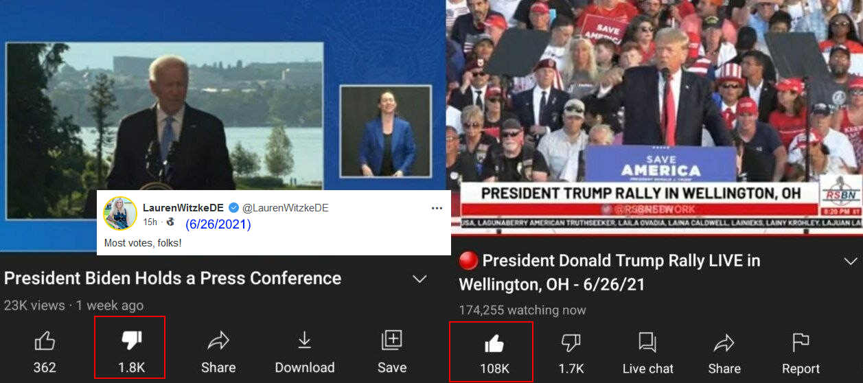Click the globe visibility icon on post
863x383 pixels.
pyautogui.click(x=170, y=222)
